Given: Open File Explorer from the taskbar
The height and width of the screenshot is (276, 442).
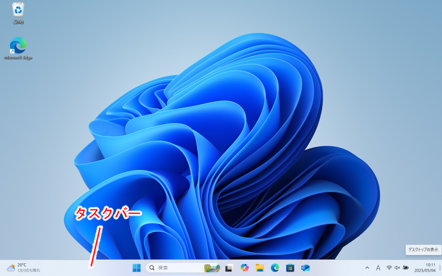Looking at the screenshot, I should [260, 268].
